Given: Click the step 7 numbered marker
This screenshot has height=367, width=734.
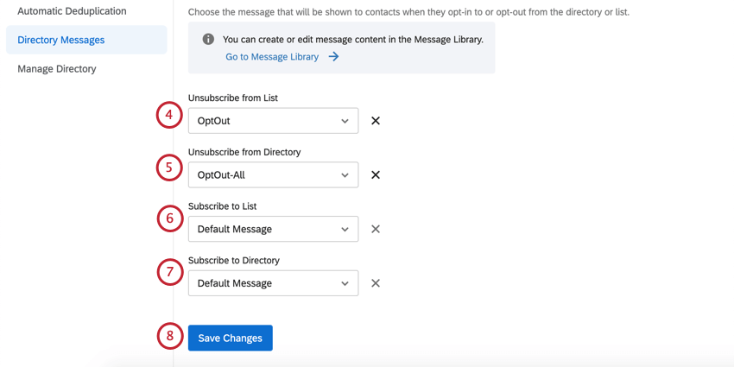Looking at the screenshot, I should click(x=169, y=272).
